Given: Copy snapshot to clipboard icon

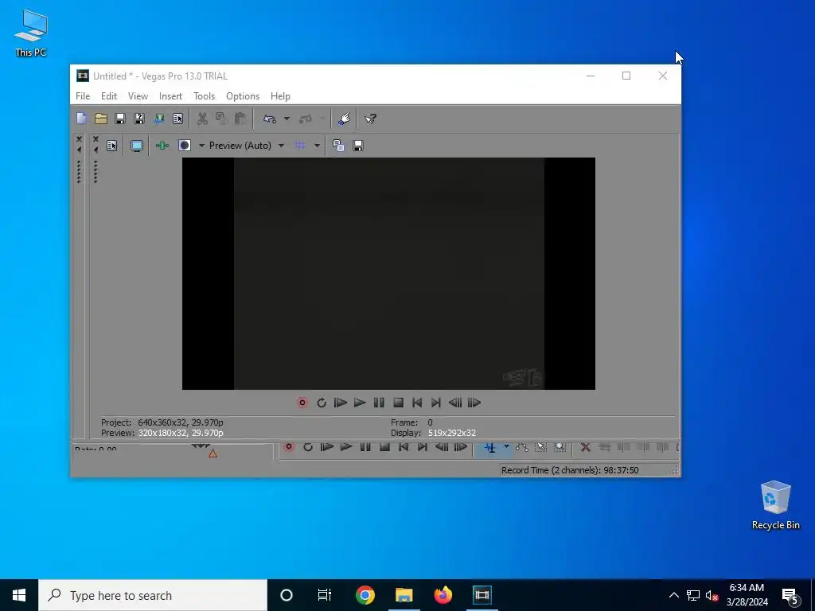Looking at the screenshot, I should click(338, 146).
